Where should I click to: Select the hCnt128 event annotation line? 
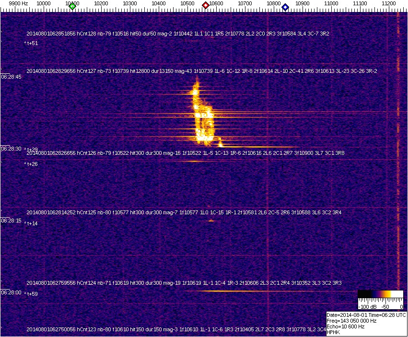point(177,34)
